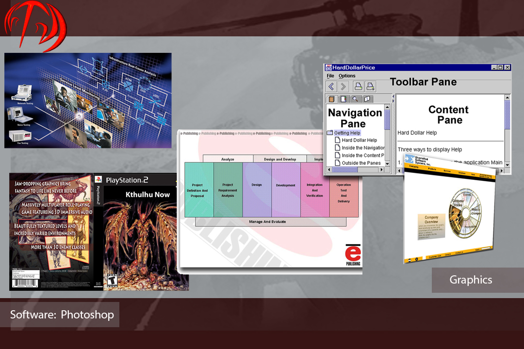
Task: Click the Analyze phase header in e-Publishing diagram
Action: [x=228, y=159]
